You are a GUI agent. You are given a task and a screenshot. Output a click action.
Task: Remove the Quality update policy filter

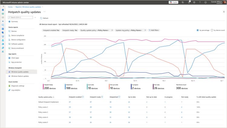[x=112, y=30]
